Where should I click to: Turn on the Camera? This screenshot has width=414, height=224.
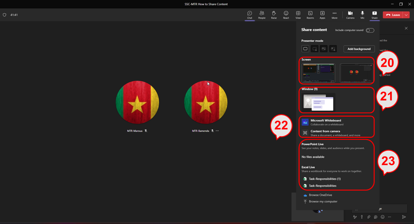(x=350, y=15)
